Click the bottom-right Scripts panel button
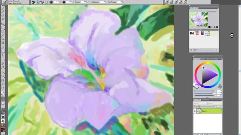 tap(217, 50)
